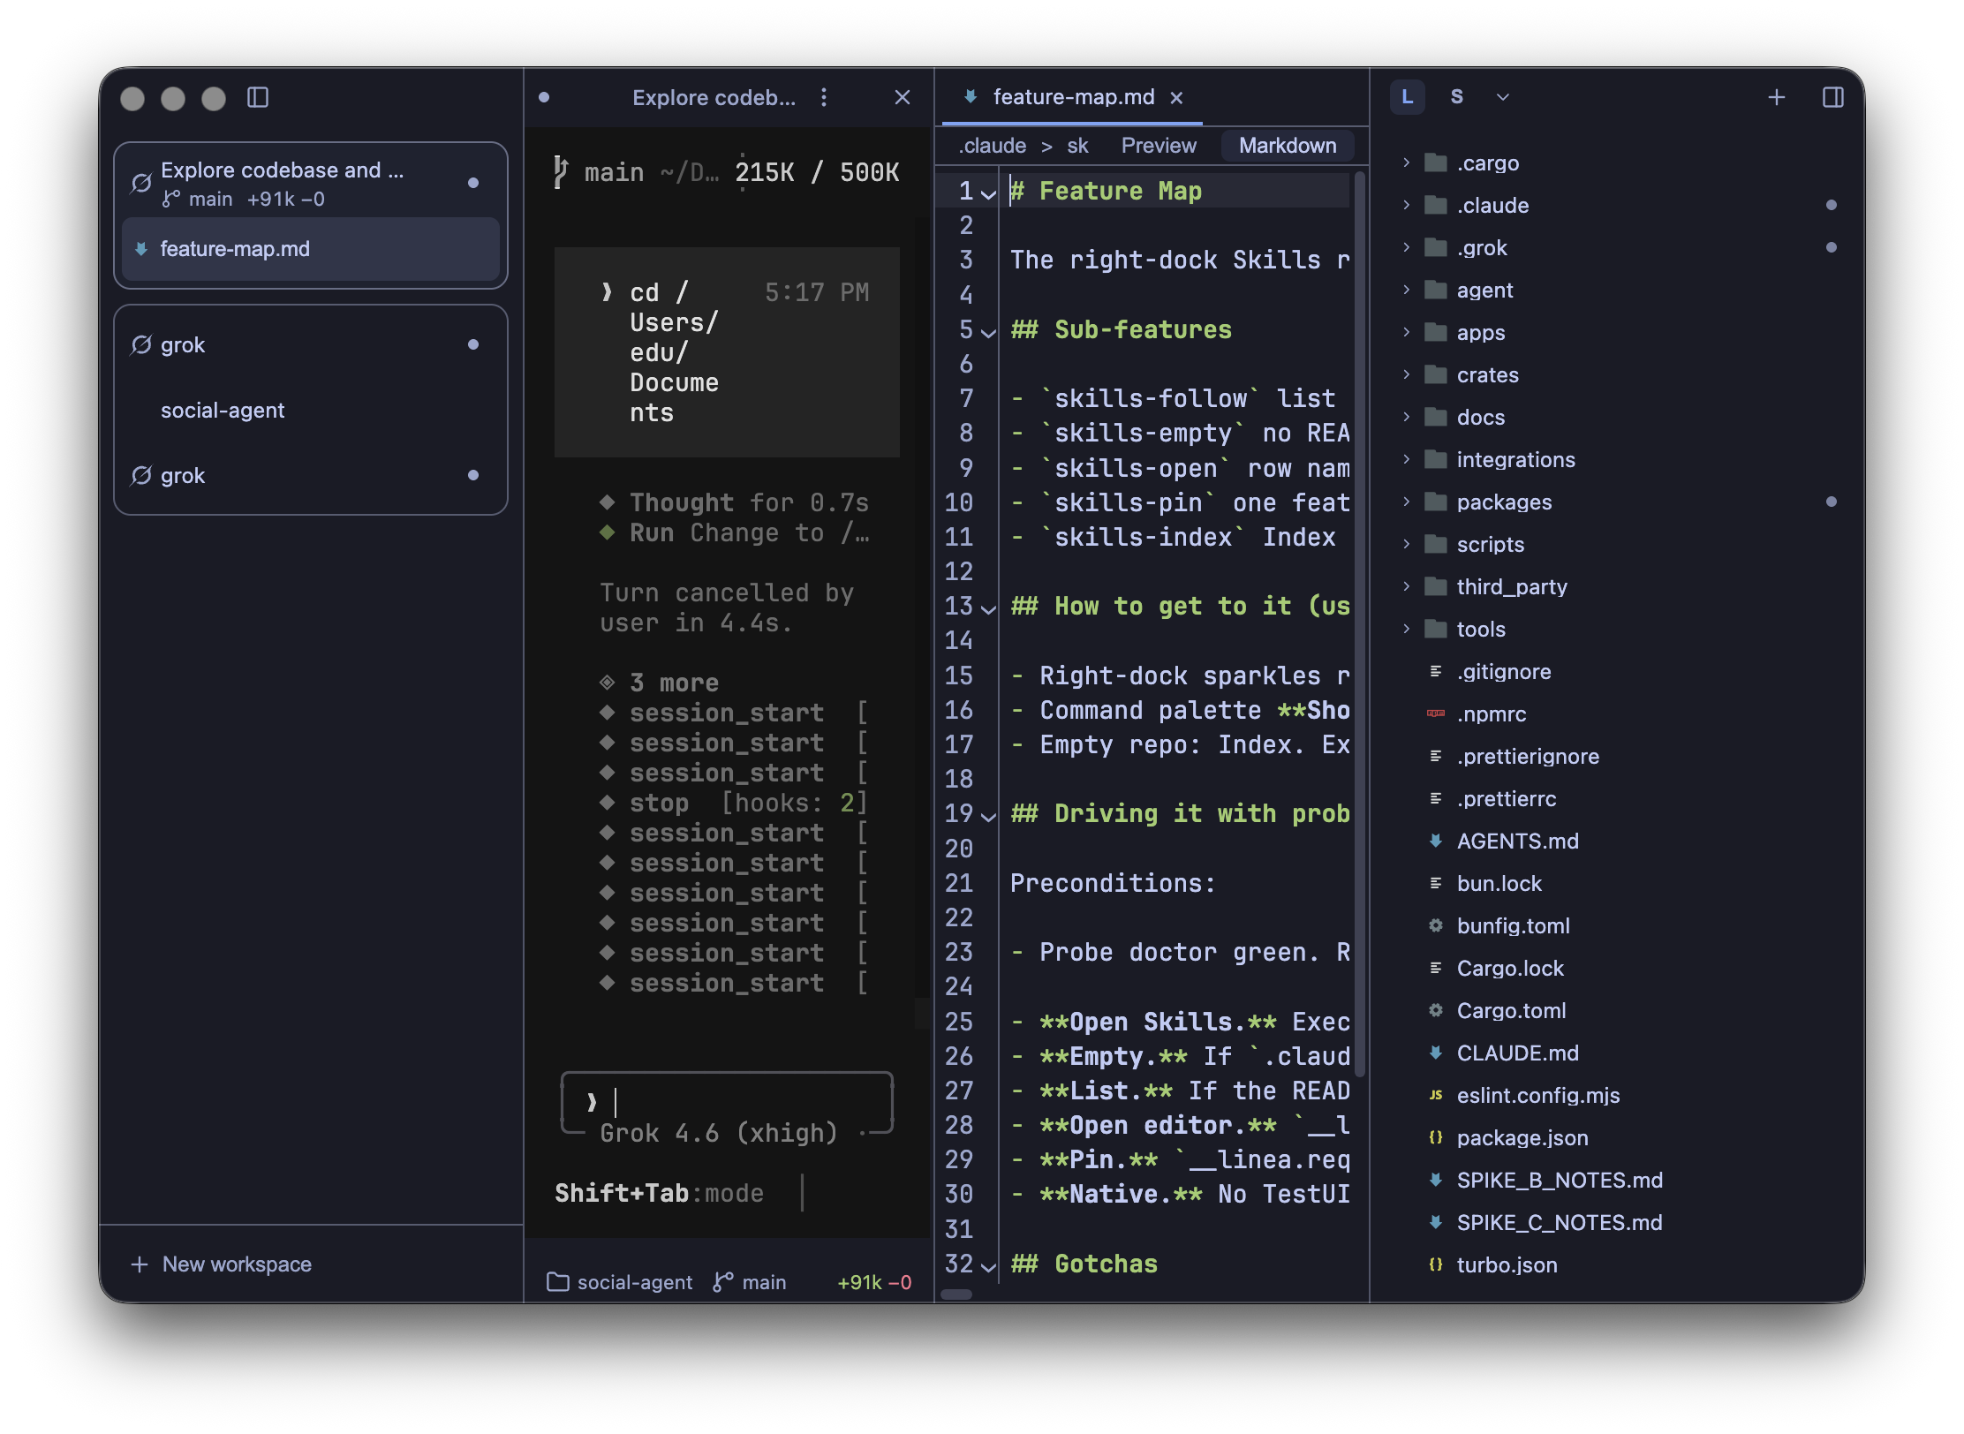1964x1434 pixels.
Task: Click main branch in status bar
Action: point(750,1282)
